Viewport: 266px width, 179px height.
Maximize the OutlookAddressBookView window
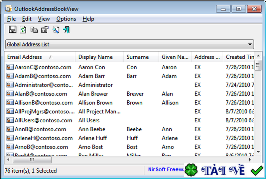[x=238, y=9]
